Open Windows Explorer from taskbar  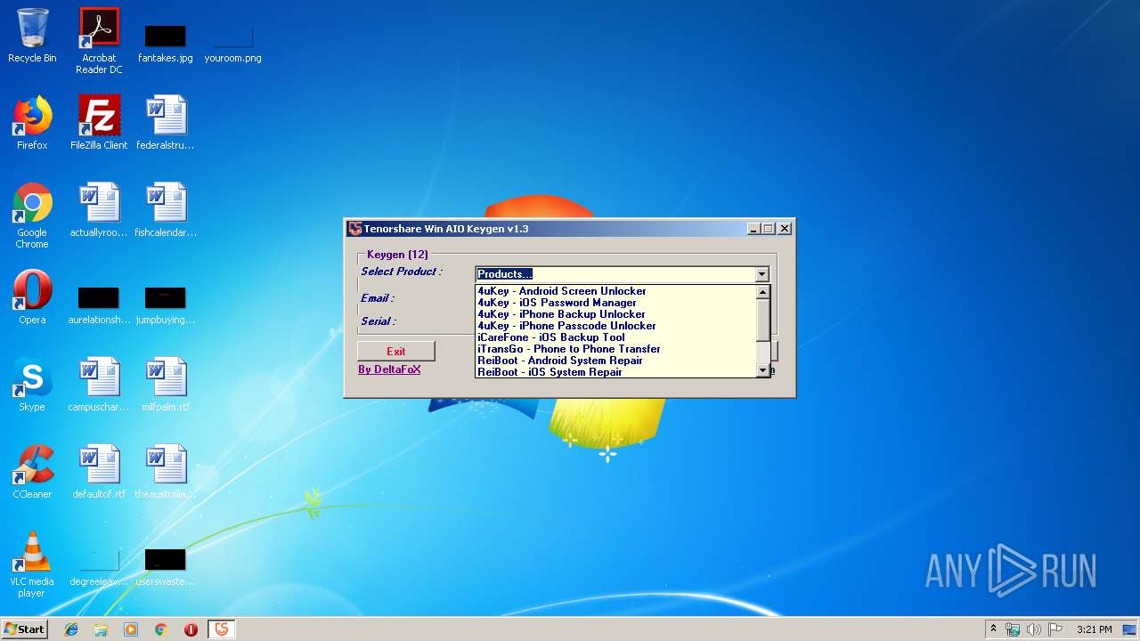[101, 629]
